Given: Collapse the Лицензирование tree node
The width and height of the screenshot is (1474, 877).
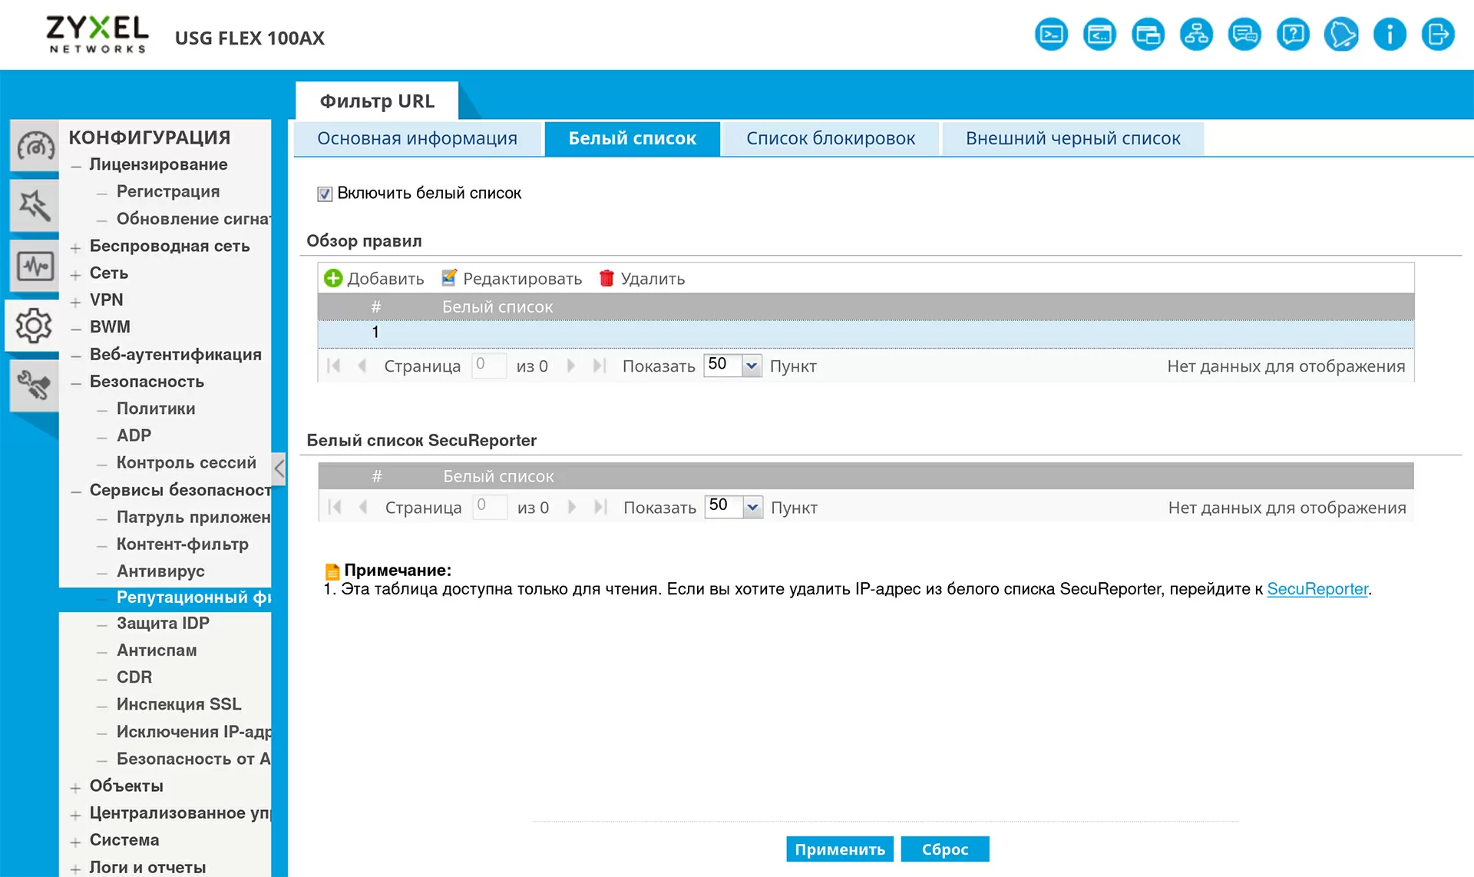Looking at the screenshot, I should click(x=75, y=166).
